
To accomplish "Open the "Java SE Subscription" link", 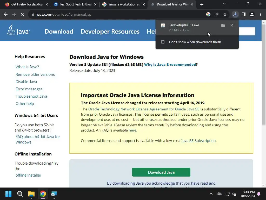I will pyautogui.click(x=198, y=141).
